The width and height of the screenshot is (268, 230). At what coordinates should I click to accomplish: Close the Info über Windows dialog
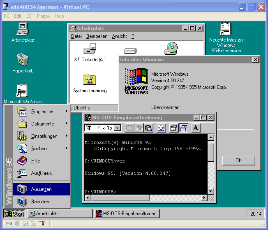tap(256, 60)
